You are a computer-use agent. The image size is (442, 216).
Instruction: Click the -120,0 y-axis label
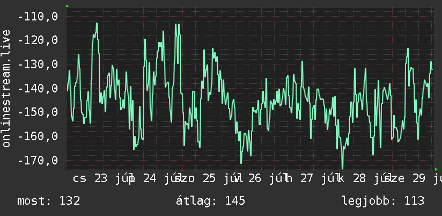38,40
